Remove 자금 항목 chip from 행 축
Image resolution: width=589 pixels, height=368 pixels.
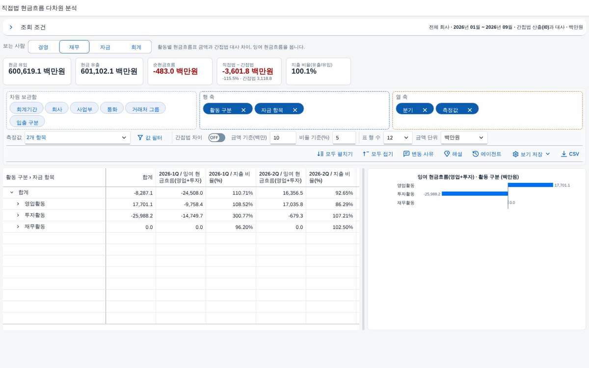pyautogui.click(x=295, y=110)
